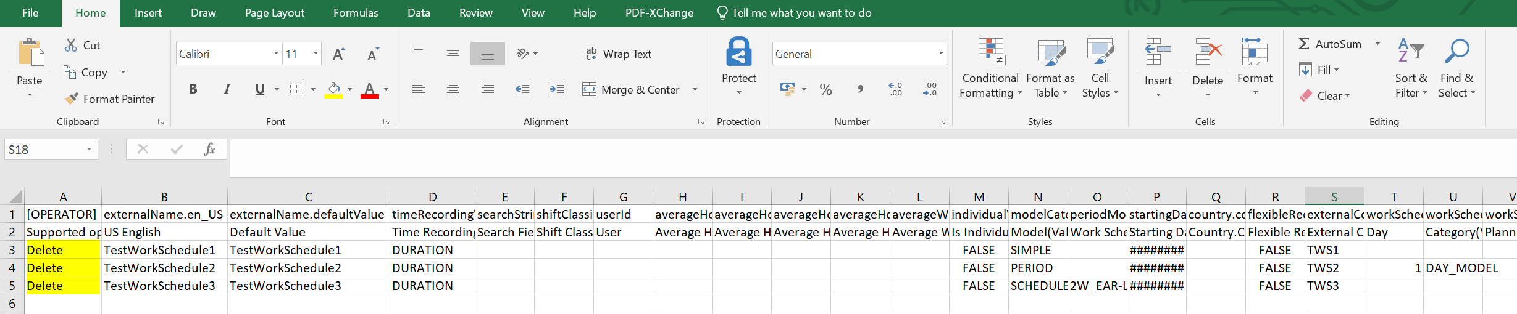Toggle bottom align button
This screenshot has height=314, width=1517.
coord(488,54)
